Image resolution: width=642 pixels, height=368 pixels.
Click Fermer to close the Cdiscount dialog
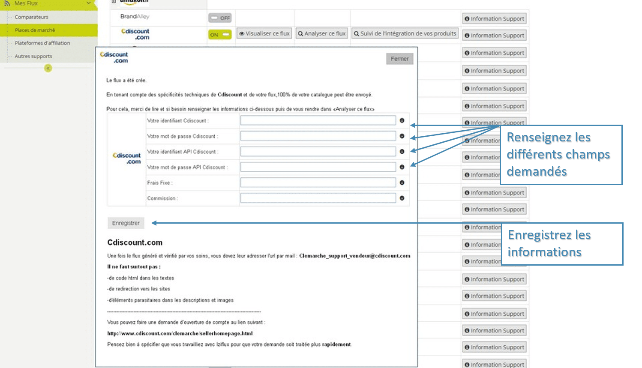(x=399, y=59)
